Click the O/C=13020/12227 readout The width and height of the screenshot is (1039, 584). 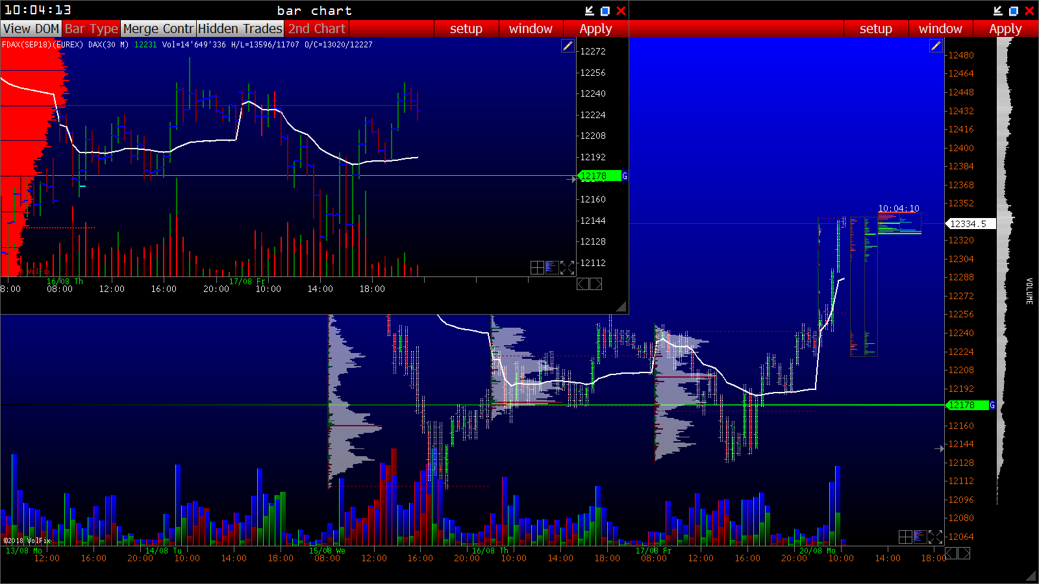click(x=338, y=45)
